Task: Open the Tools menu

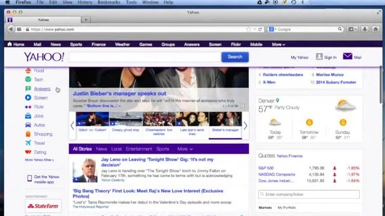Action: pos(131,2)
